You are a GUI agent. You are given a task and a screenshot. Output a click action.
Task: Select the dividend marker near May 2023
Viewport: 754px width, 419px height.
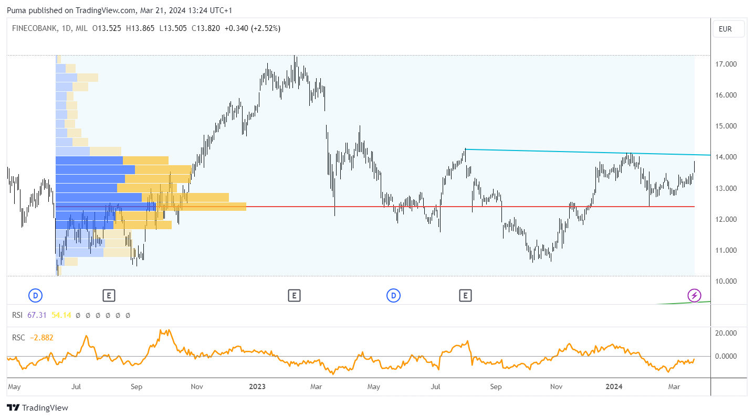pos(393,296)
